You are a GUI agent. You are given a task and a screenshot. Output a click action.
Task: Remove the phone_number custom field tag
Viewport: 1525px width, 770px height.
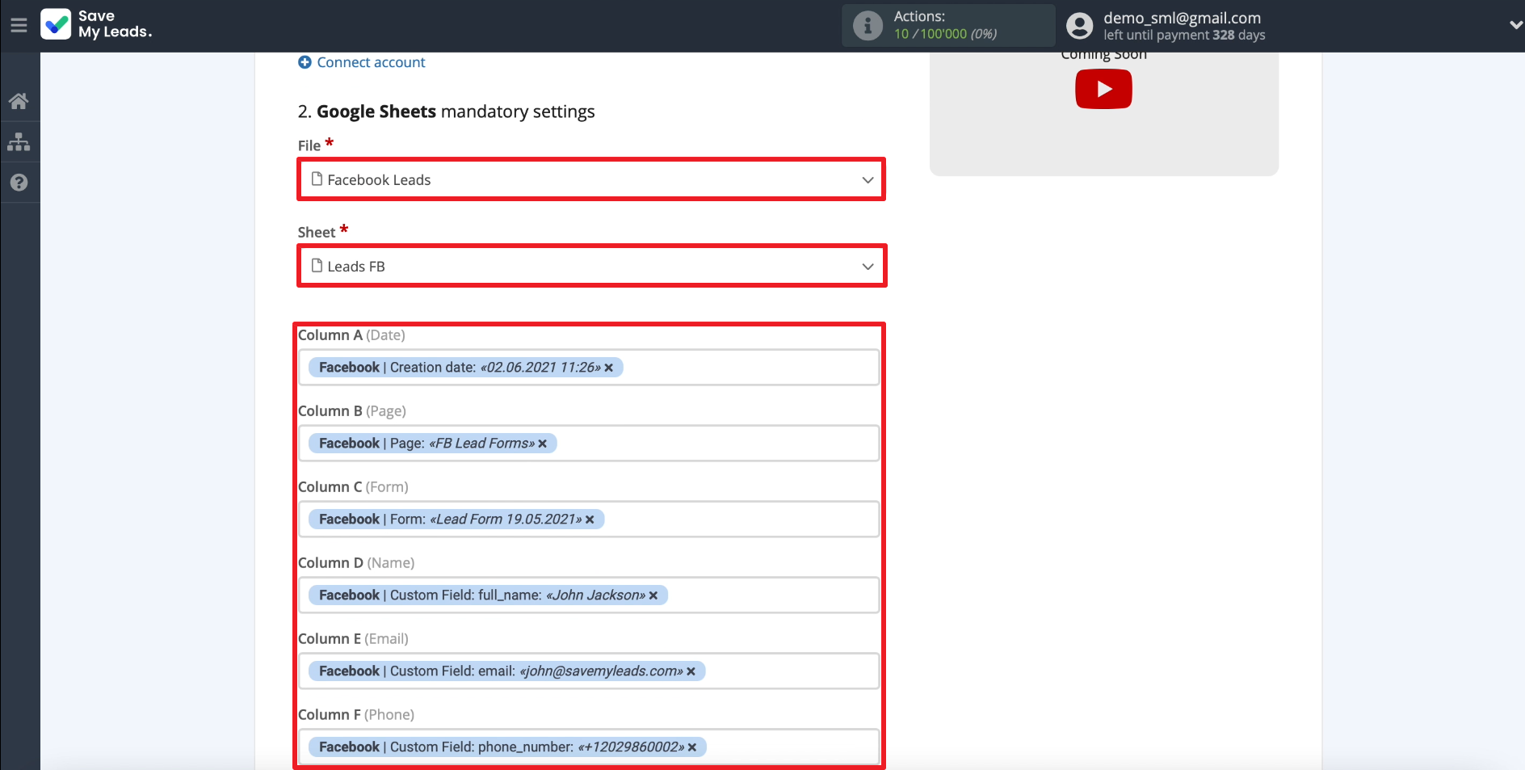pyautogui.click(x=692, y=747)
